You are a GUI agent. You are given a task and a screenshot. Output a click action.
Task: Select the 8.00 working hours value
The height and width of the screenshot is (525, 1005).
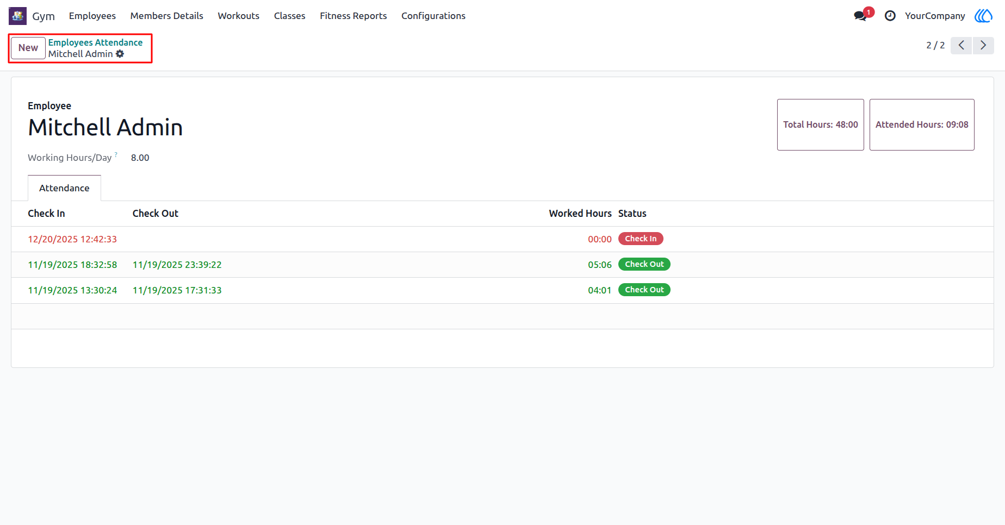click(x=140, y=158)
